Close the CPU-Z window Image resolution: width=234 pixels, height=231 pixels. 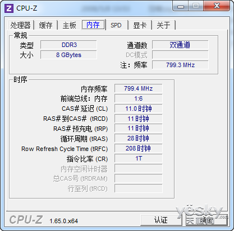coord(217,6)
